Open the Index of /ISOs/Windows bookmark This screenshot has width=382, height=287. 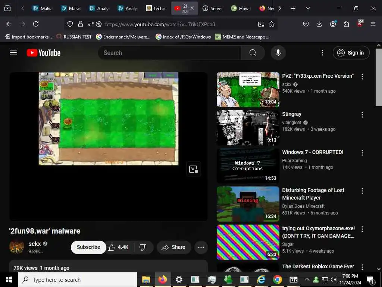183,37
